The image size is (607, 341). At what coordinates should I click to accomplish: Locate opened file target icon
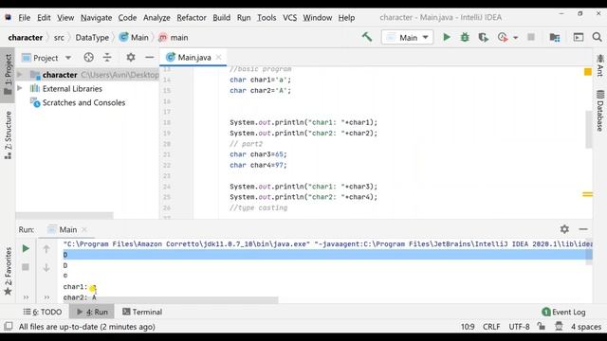(88, 58)
